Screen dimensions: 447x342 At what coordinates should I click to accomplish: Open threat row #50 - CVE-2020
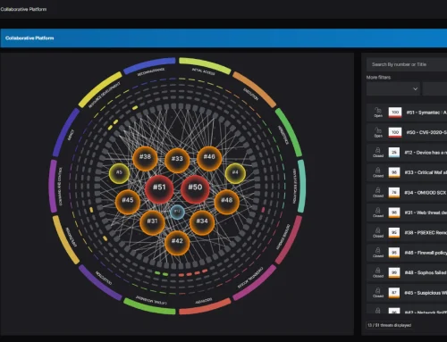pyautogui.click(x=407, y=132)
